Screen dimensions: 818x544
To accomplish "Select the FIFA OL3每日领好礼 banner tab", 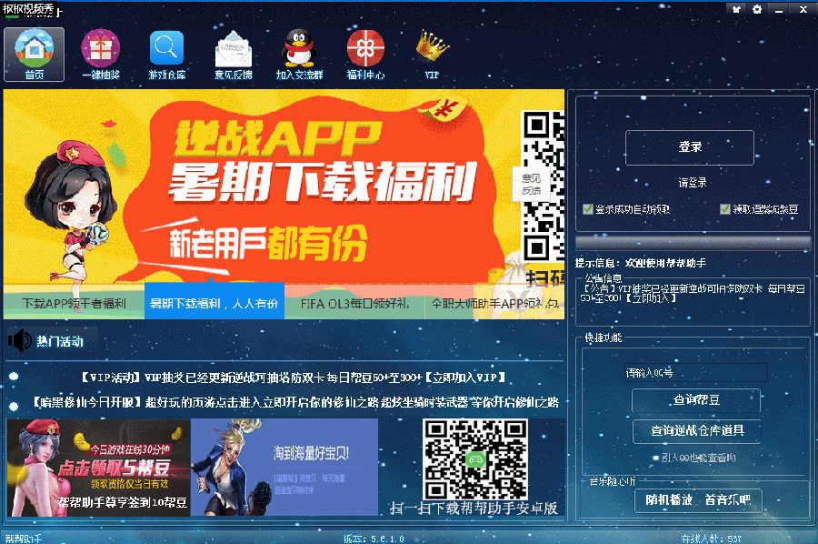I will (x=354, y=302).
